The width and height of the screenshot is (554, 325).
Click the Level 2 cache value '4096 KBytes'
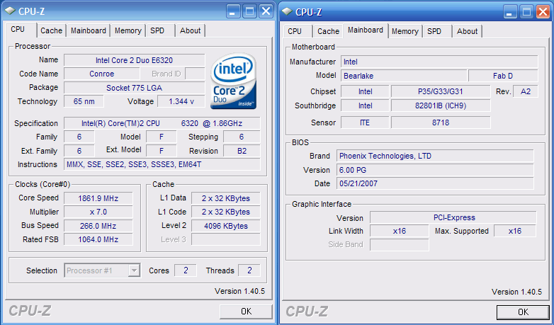click(x=226, y=226)
